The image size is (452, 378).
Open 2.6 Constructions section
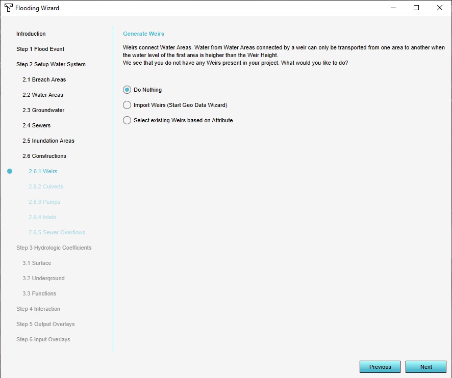pyautogui.click(x=44, y=156)
